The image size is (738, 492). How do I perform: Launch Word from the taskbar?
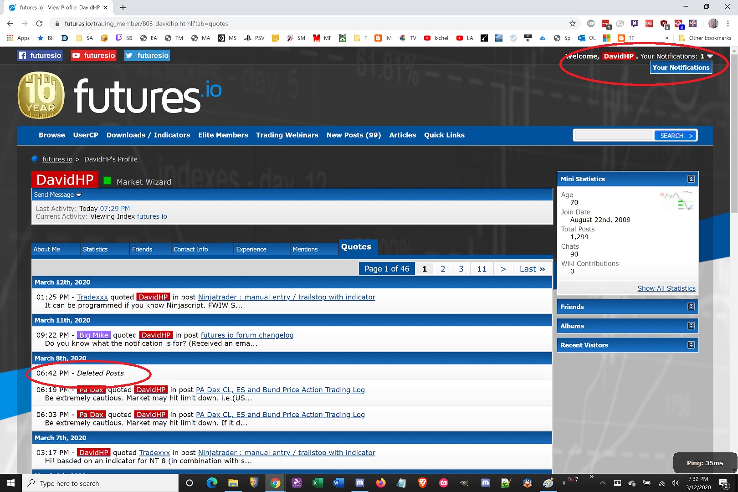pos(338,483)
